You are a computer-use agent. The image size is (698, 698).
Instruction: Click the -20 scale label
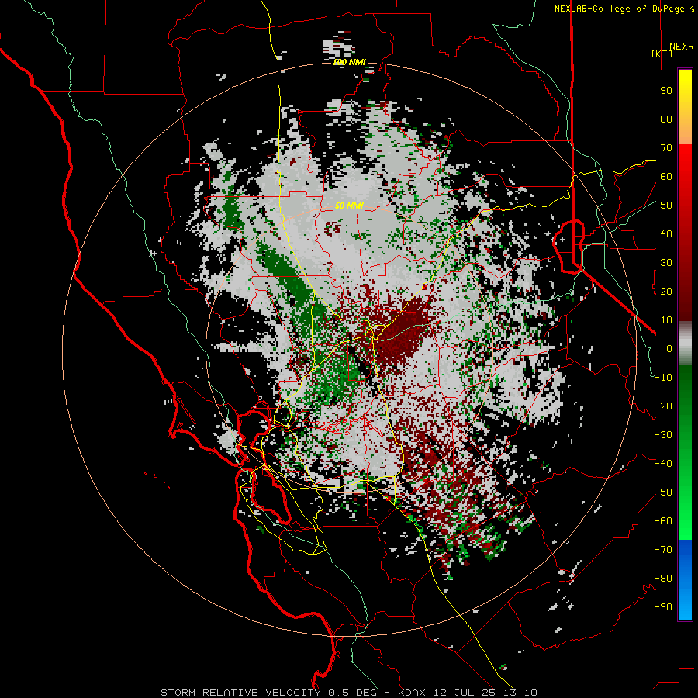click(663, 406)
